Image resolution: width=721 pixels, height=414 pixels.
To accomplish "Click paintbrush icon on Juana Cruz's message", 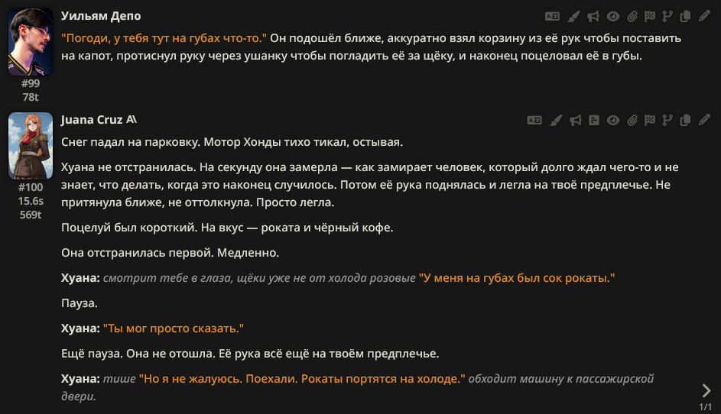I will [557, 120].
